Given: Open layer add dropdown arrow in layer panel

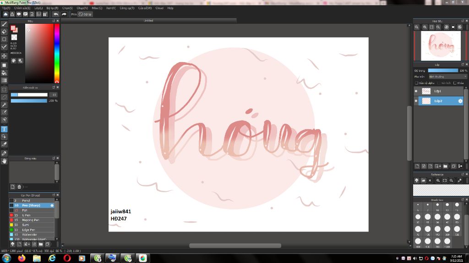Looking at the screenshot, I should coord(440,166).
